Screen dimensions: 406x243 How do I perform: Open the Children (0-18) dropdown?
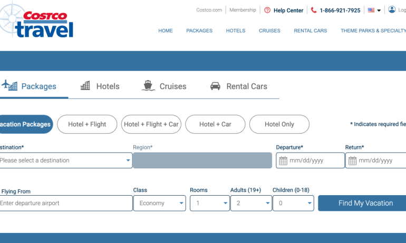click(293, 203)
